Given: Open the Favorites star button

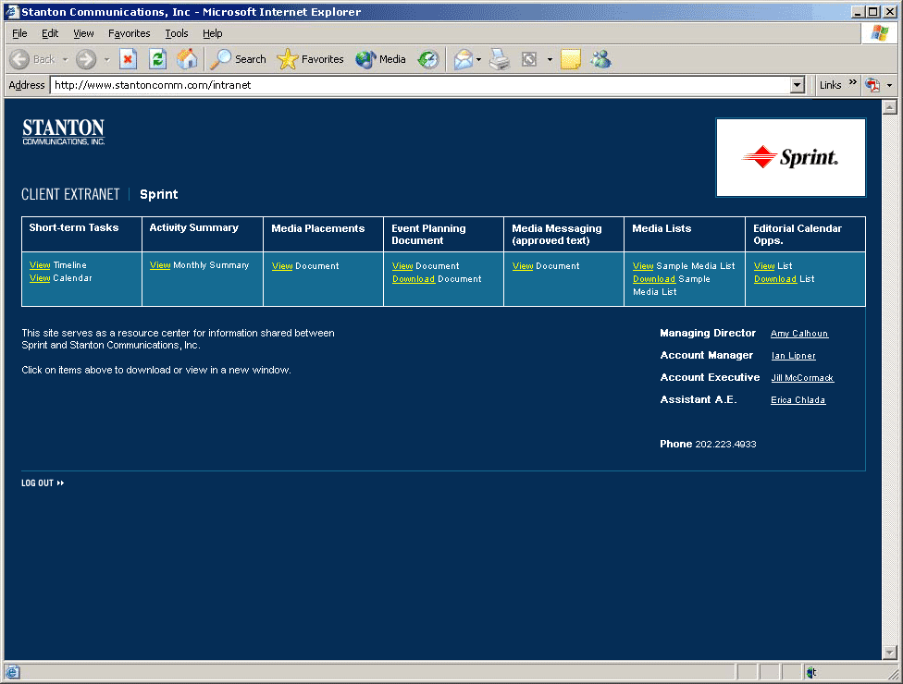Looking at the screenshot, I should (311, 59).
